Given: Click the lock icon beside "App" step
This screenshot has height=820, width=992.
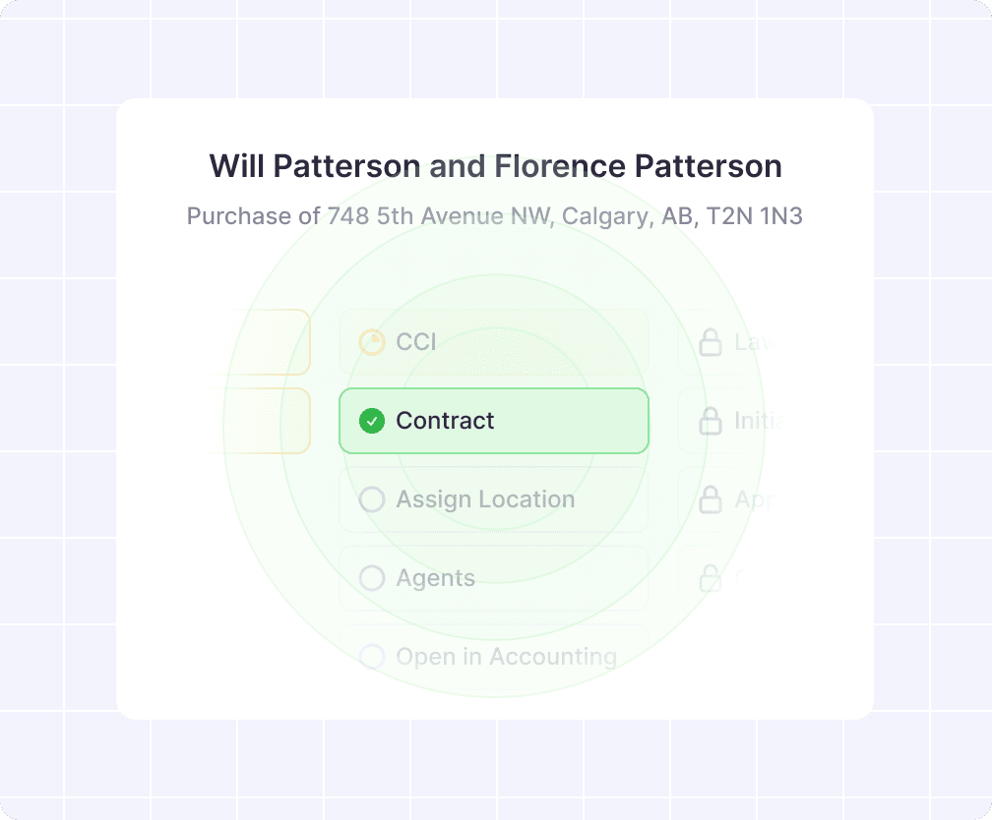Looking at the screenshot, I should click(x=710, y=500).
